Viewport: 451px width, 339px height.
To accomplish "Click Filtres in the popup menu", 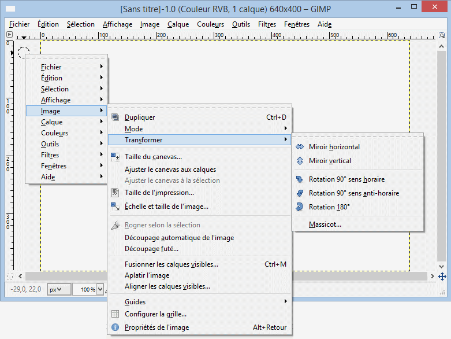I will point(66,154).
